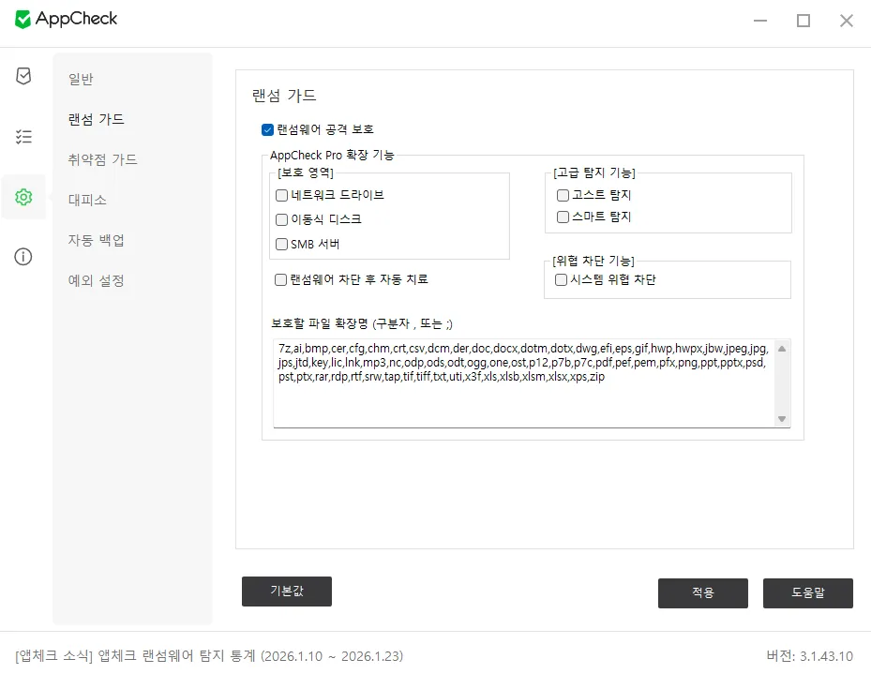Click the extensions list scroll down arrow
The image size is (871, 674).
[x=782, y=419]
